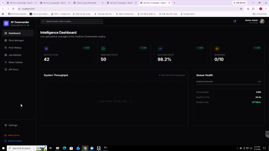This screenshot has width=269, height=151.
Task: Click the XF Commander logo icon
Action: 6,23
